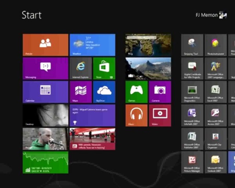Launch Microsoft Office Access 2007

coord(216,115)
